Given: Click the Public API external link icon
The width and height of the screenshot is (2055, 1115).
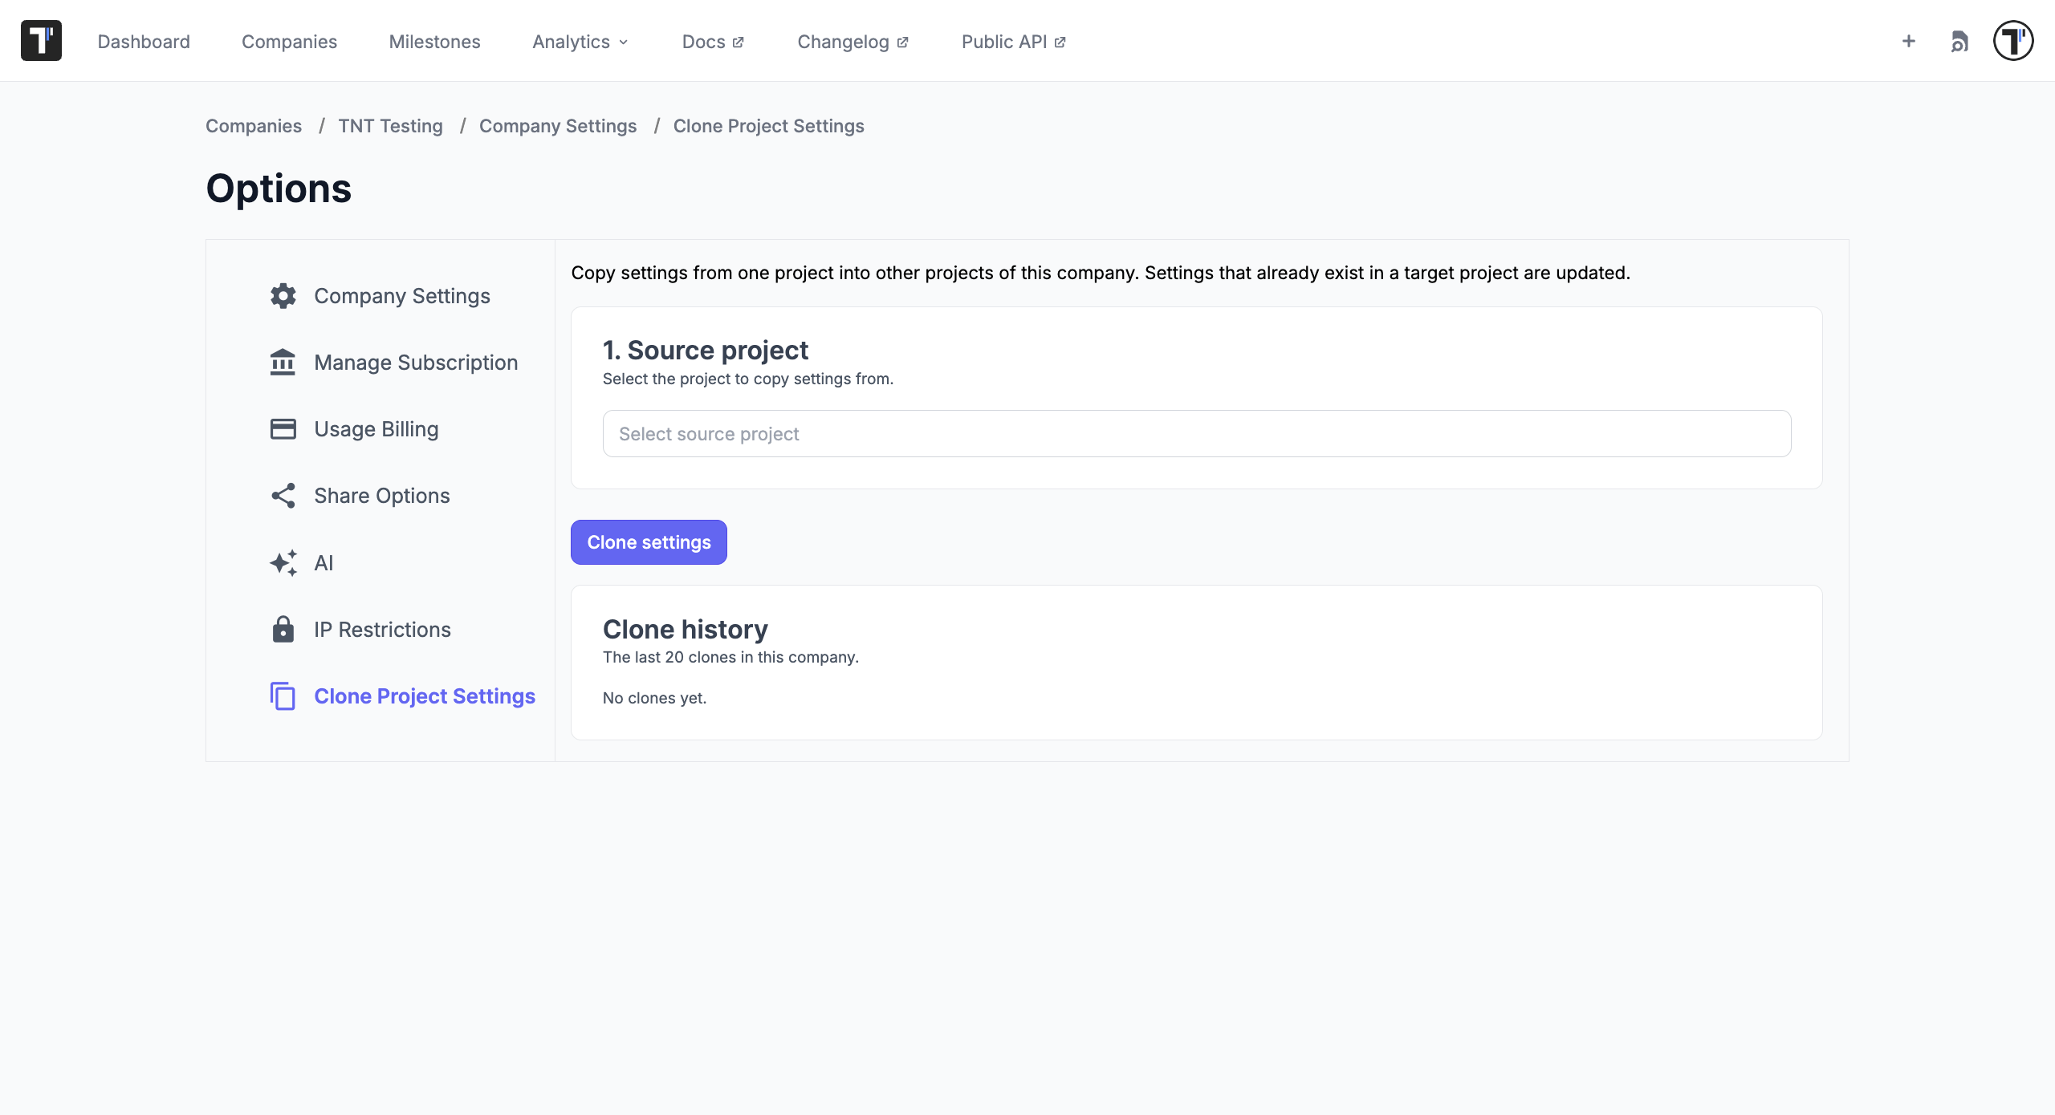Looking at the screenshot, I should tap(1060, 43).
